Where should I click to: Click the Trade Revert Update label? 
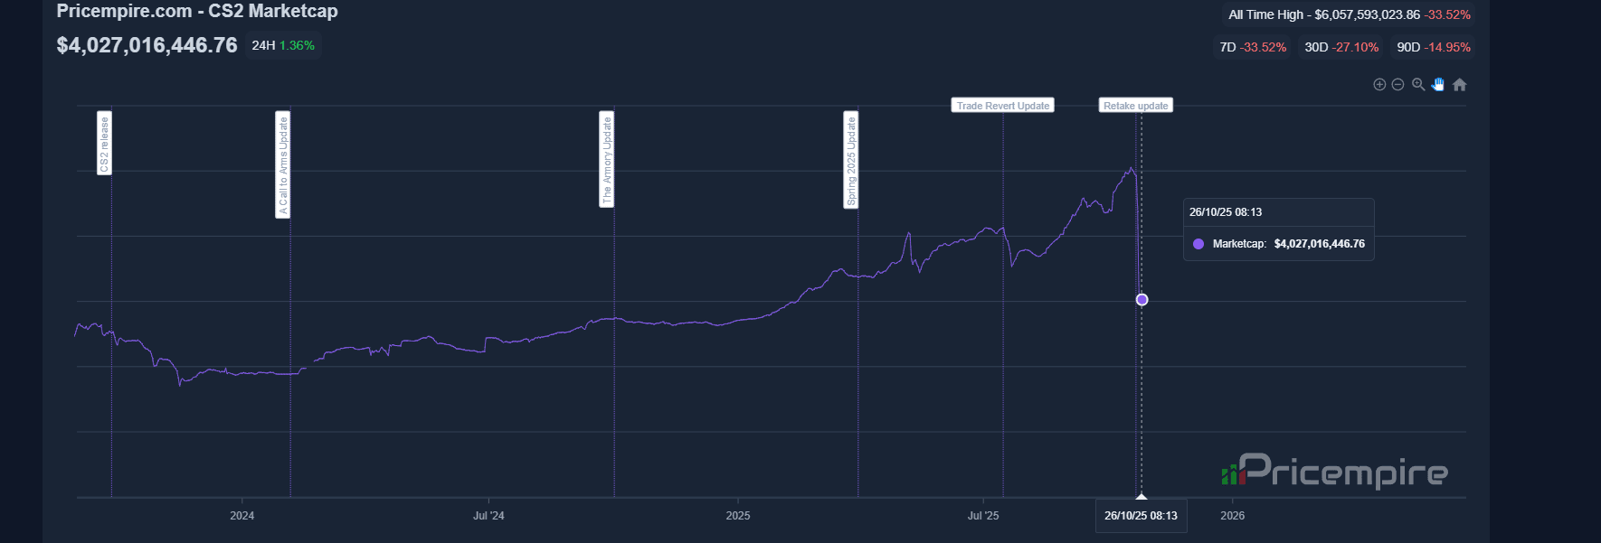coord(1001,105)
